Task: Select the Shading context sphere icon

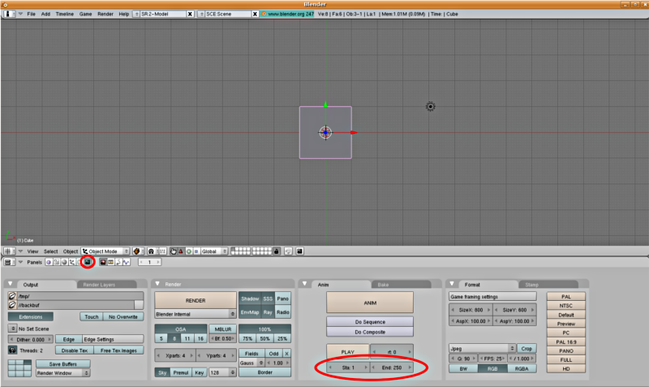Action: point(64,262)
